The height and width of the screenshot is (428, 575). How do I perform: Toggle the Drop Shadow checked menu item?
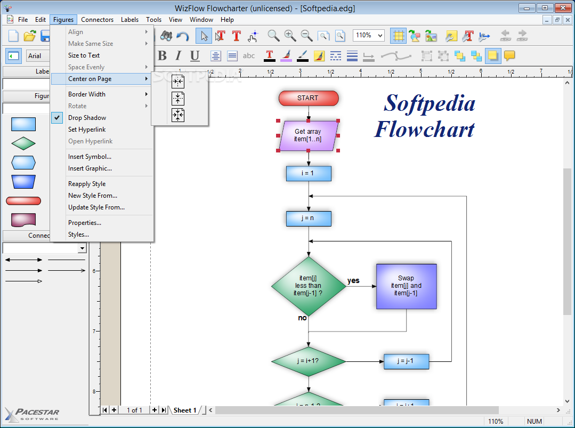pos(101,118)
